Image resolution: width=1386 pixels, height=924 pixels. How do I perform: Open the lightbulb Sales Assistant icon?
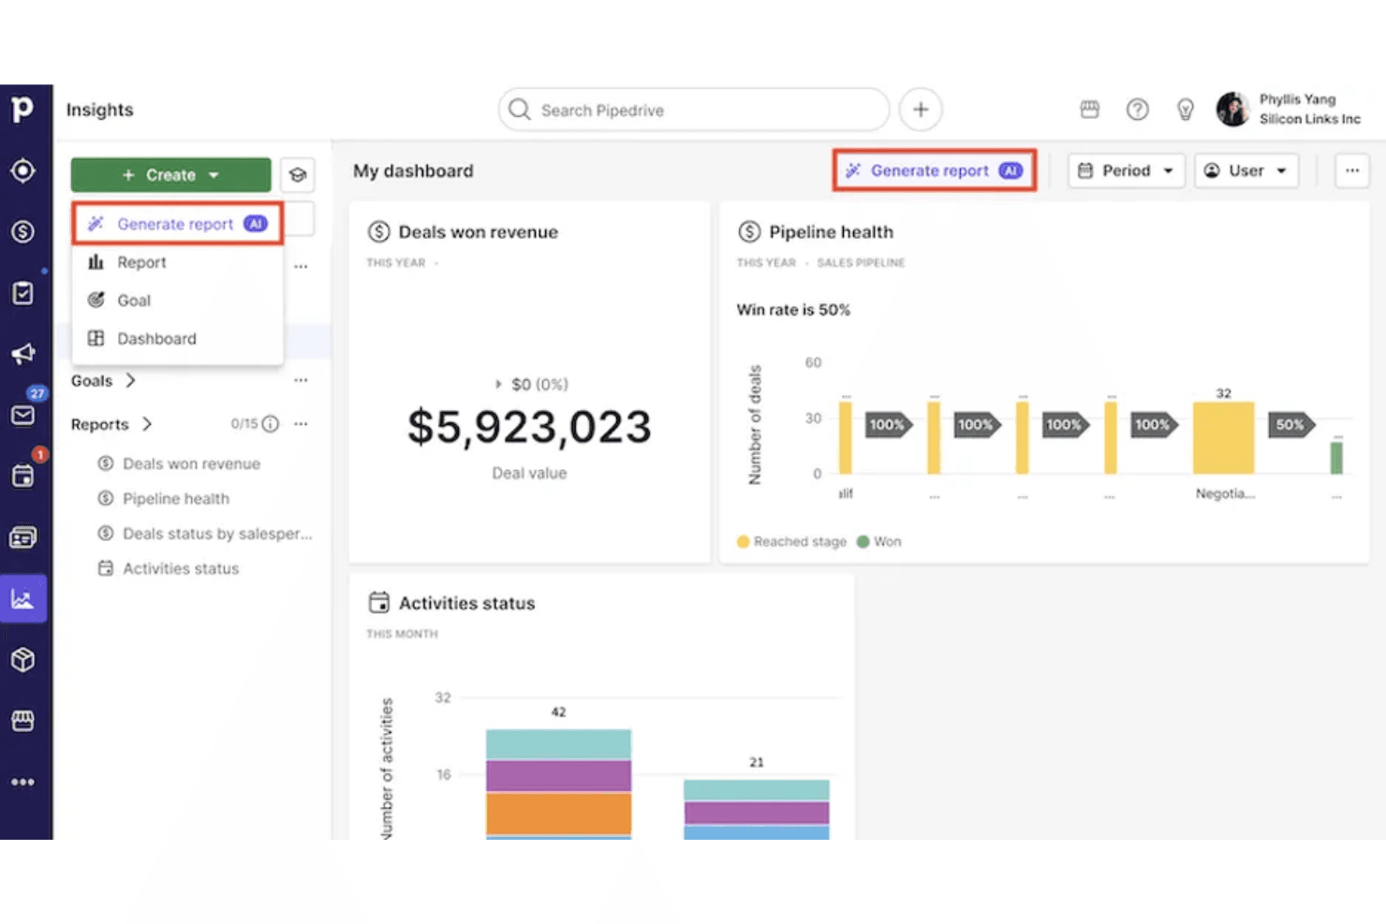coord(1185,110)
